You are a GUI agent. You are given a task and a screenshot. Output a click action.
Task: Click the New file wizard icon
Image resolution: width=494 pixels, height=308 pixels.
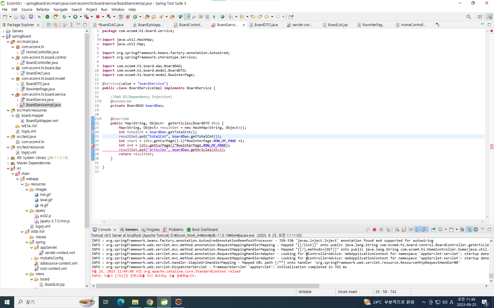(x=5, y=17)
